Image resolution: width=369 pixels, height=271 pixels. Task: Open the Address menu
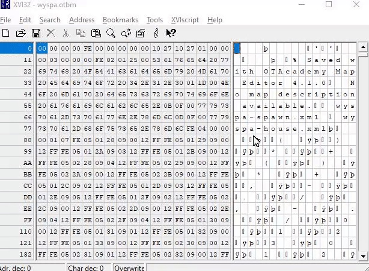pos(82,20)
